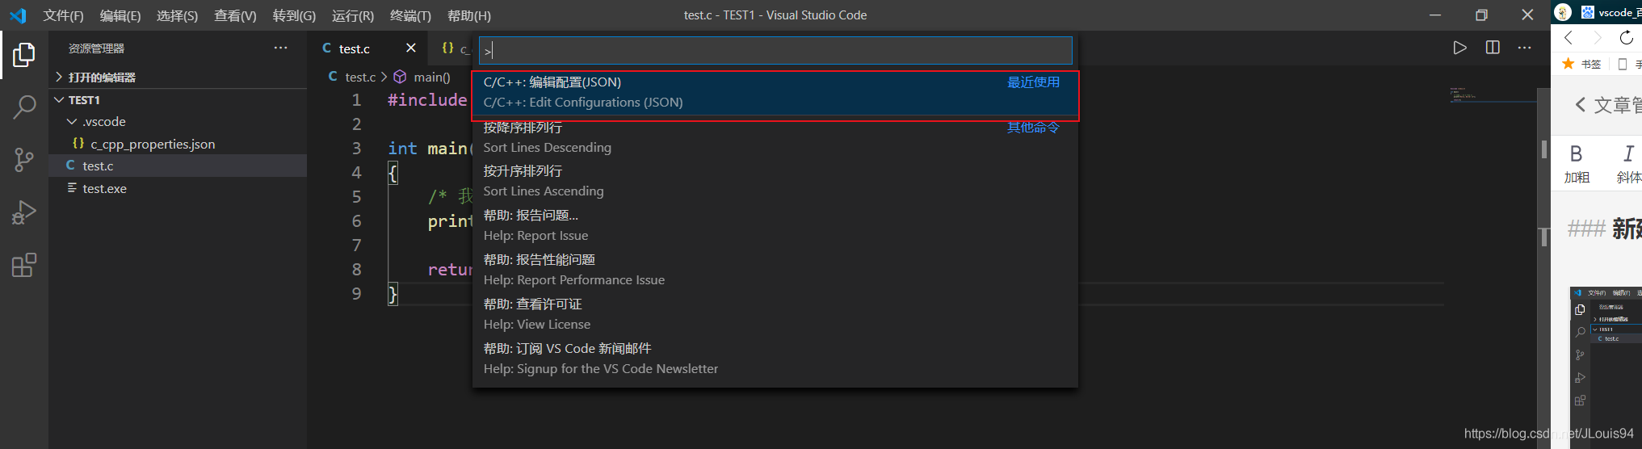Open the 查看(V) menu
The width and height of the screenshot is (1642, 449).
pos(235,15)
